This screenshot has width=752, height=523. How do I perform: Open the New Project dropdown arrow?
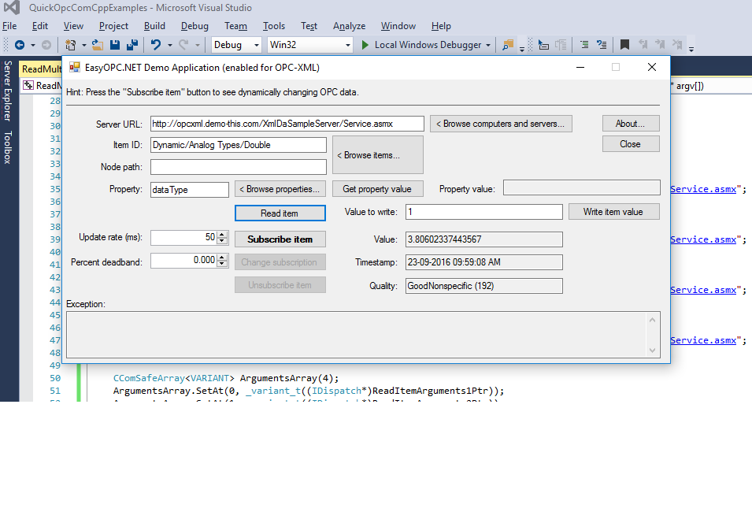(84, 46)
